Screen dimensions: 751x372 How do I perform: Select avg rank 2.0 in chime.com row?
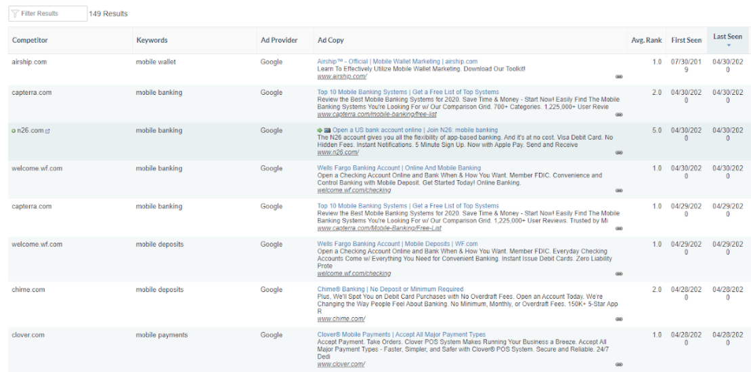(657, 289)
